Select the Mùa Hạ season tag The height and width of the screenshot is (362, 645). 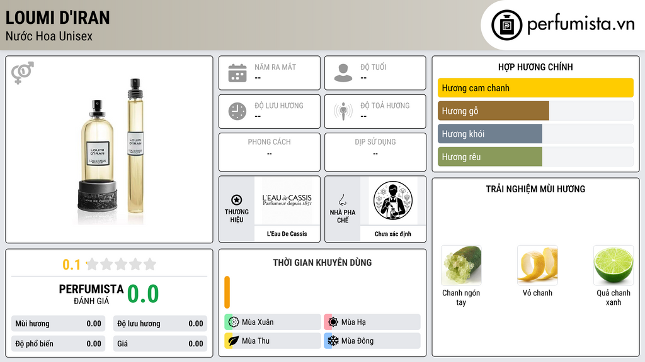coord(372,322)
